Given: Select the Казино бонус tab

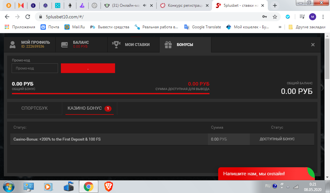Looking at the screenshot, I should pos(90,108).
